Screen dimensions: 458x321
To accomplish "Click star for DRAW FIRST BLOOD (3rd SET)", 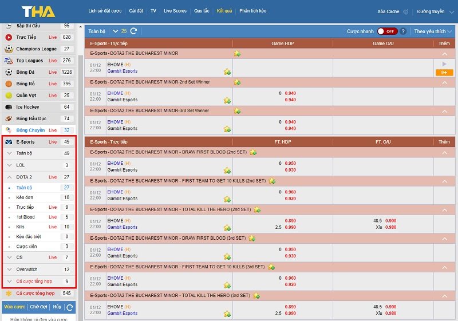I will coord(252,239).
